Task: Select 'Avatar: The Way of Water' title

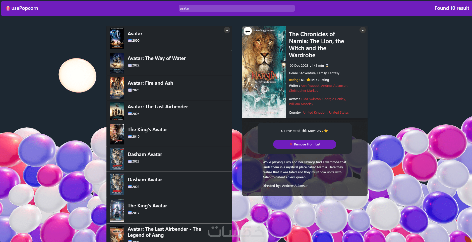Action: tap(157, 58)
